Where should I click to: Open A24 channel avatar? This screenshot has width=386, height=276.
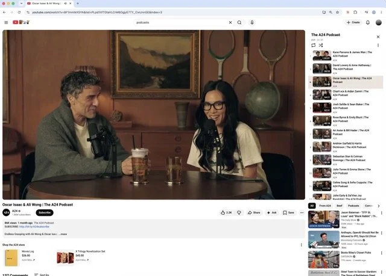(x=6, y=212)
